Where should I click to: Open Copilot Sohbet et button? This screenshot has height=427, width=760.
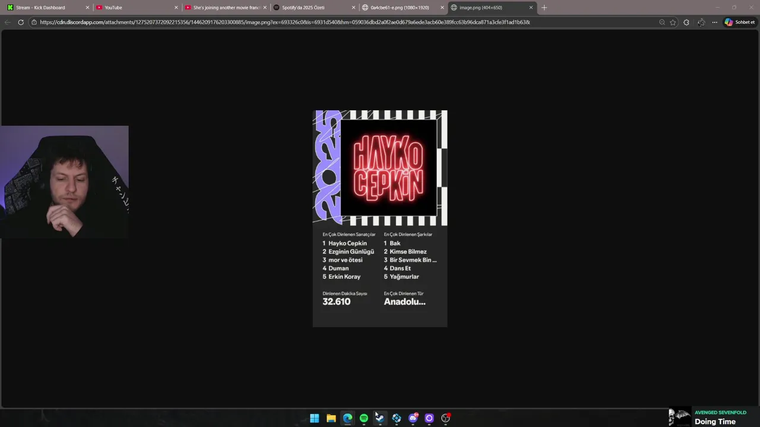740,22
